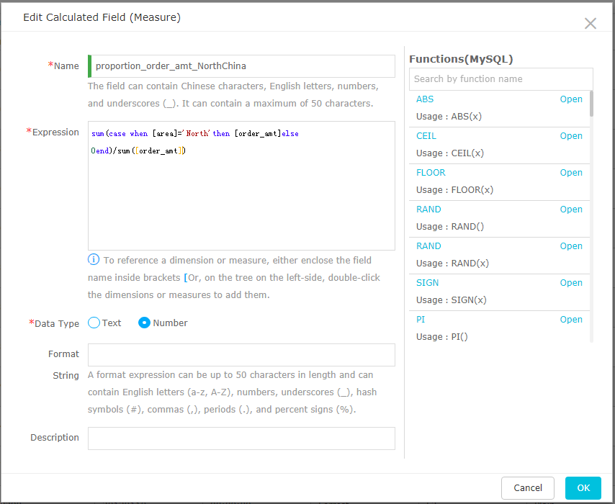Confirm with the OK button
The height and width of the screenshot is (504, 615).
(x=583, y=488)
